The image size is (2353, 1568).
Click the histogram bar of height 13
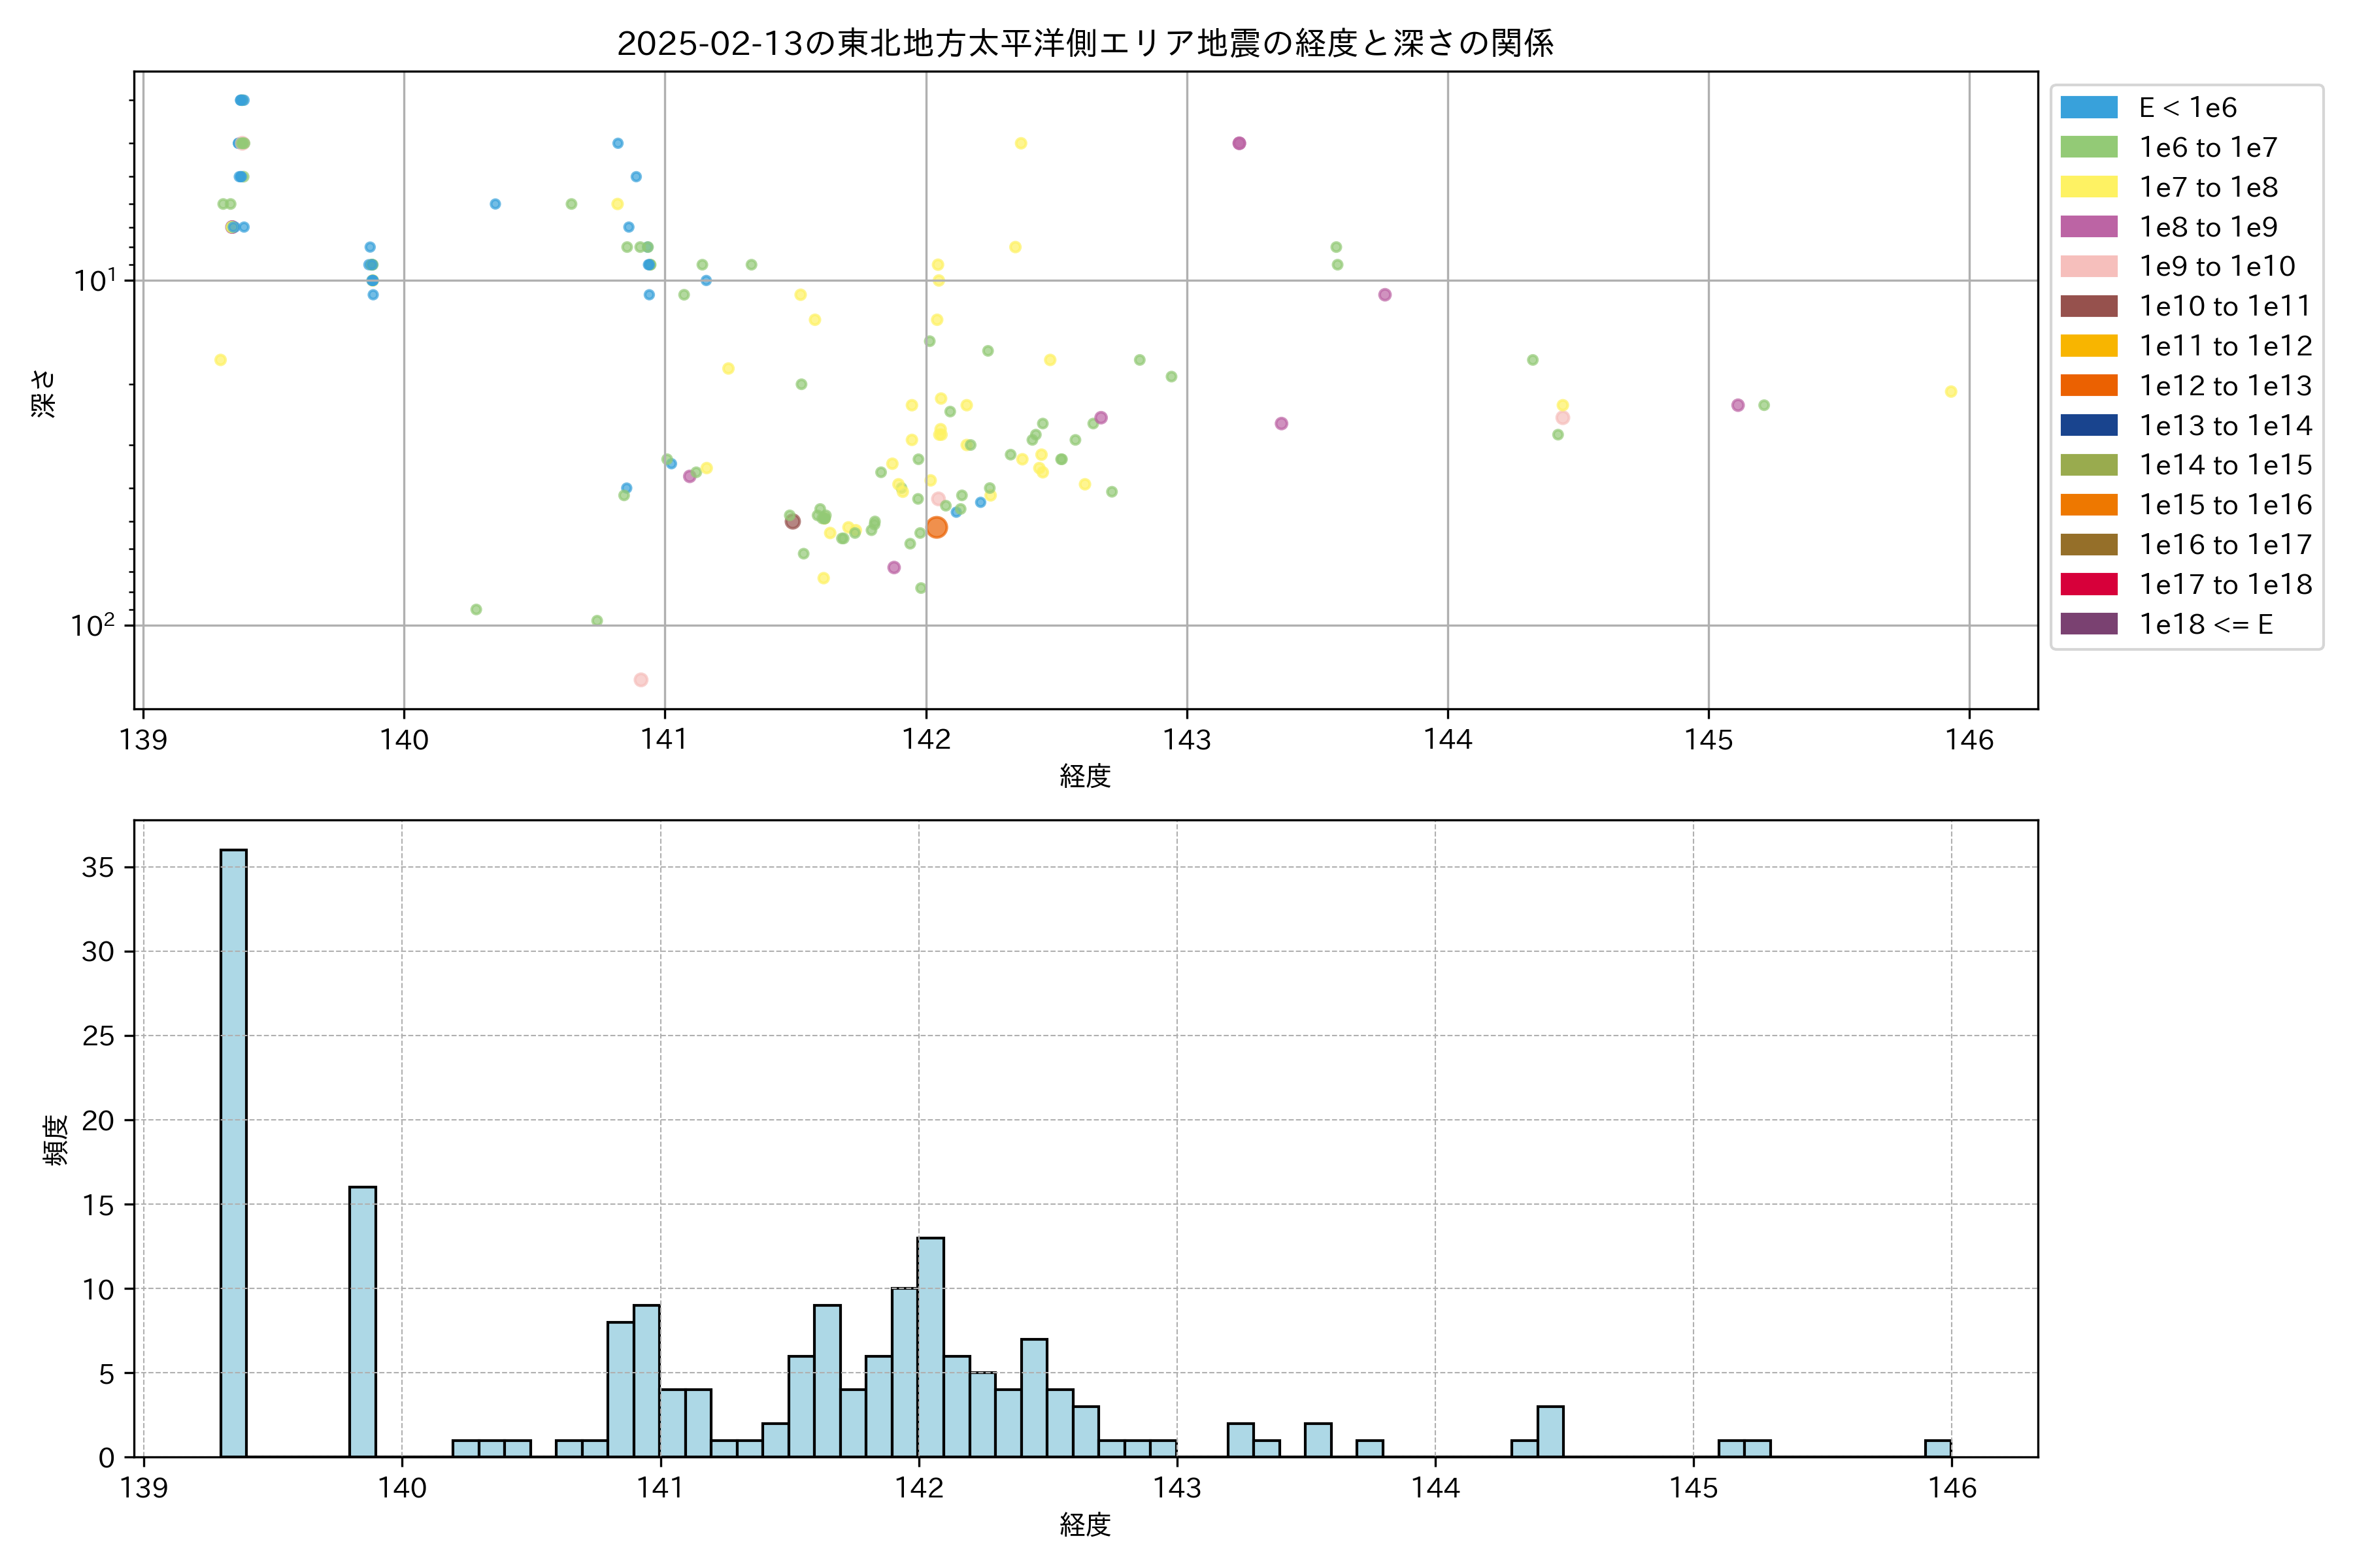[930, 1346]
